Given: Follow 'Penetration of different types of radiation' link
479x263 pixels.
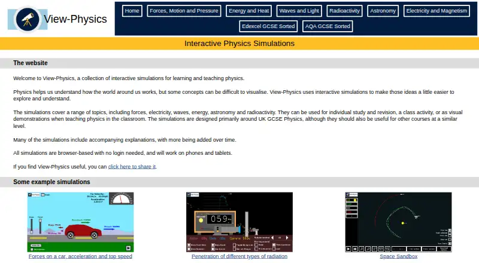Looking at the screenshot, I should click(239, 256).
